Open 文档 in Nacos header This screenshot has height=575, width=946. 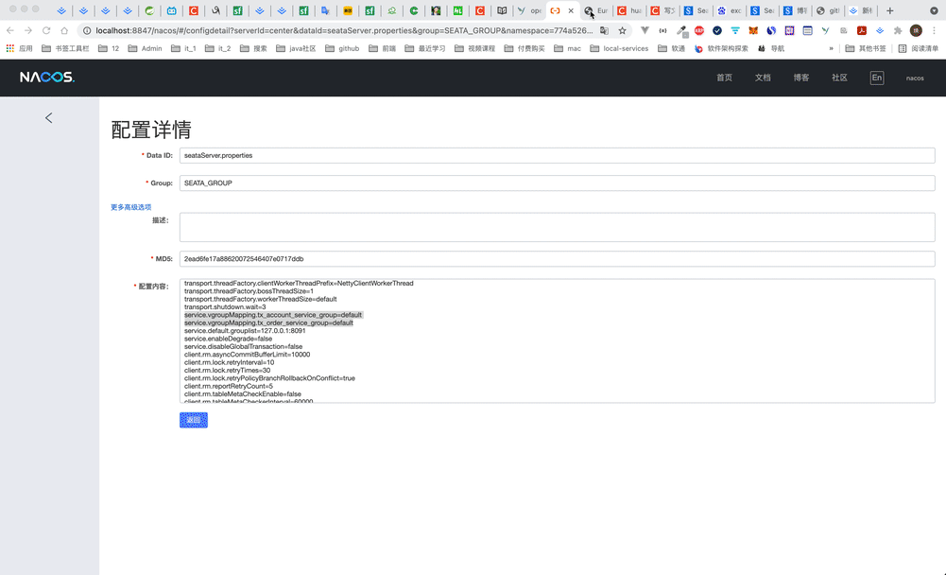(763, 78)
